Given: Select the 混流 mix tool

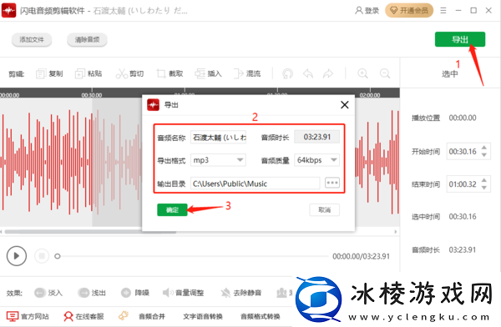Looking at the screenshot, I should 247,73.
